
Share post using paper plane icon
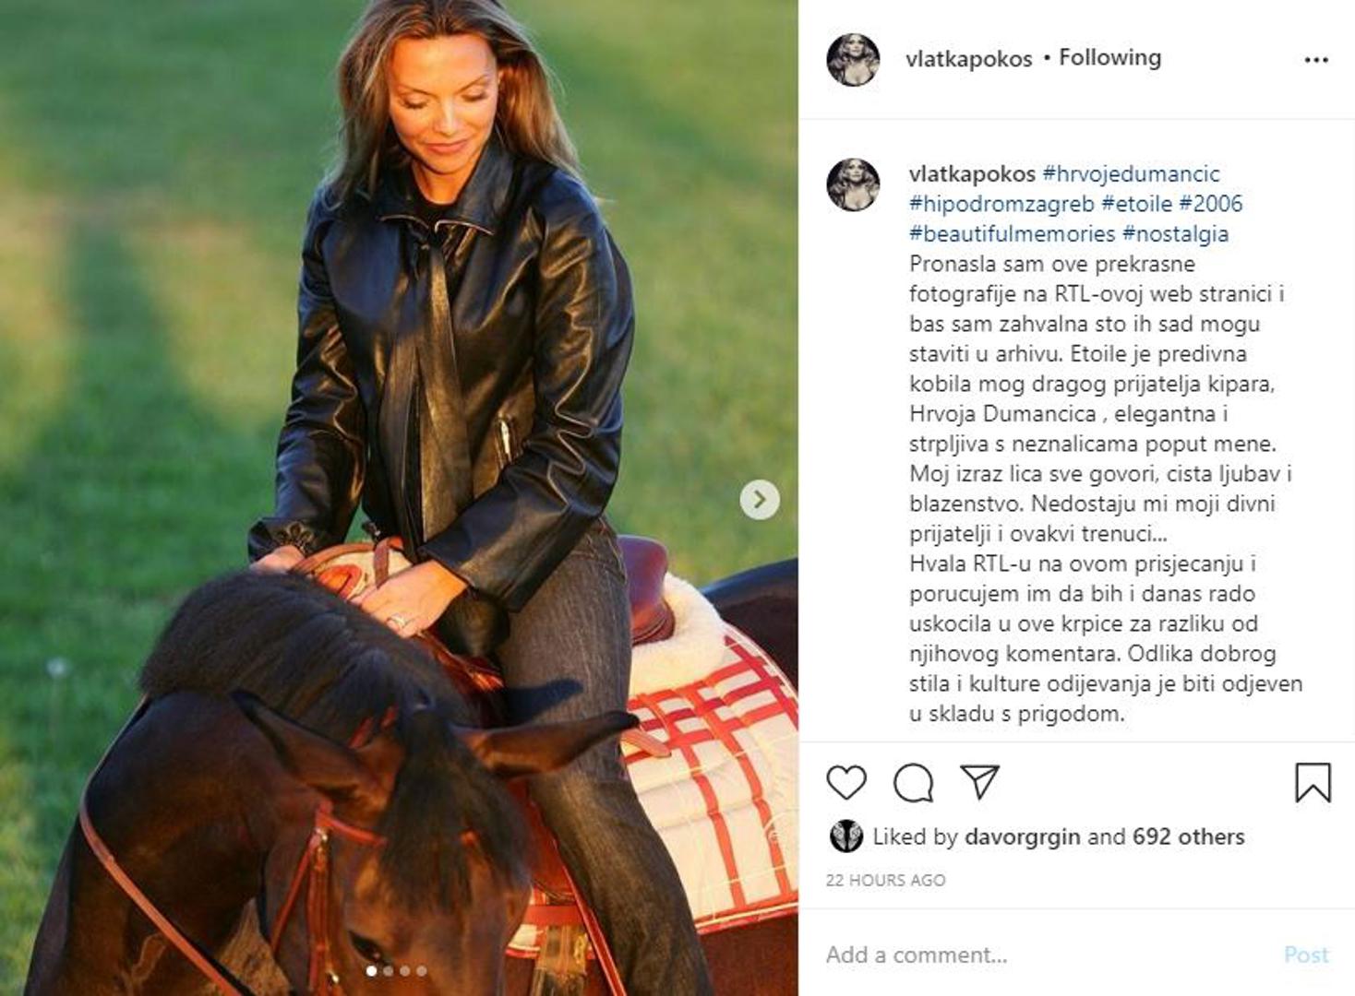[x=979, y=781]
